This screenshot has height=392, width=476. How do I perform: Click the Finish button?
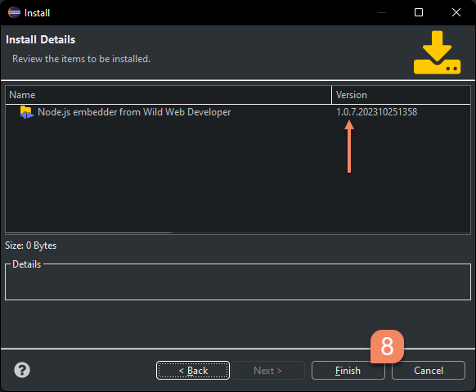[x=348, y=371]
